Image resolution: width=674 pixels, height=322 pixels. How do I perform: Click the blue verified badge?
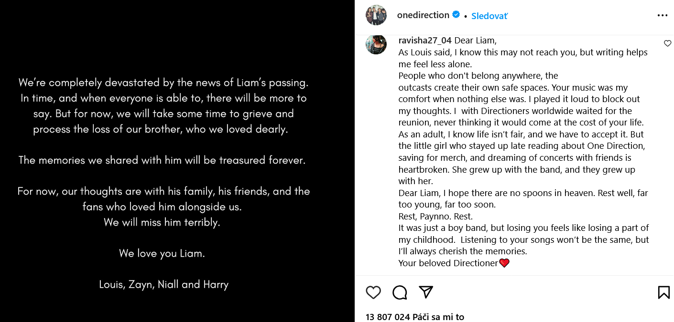click(456, 15)
